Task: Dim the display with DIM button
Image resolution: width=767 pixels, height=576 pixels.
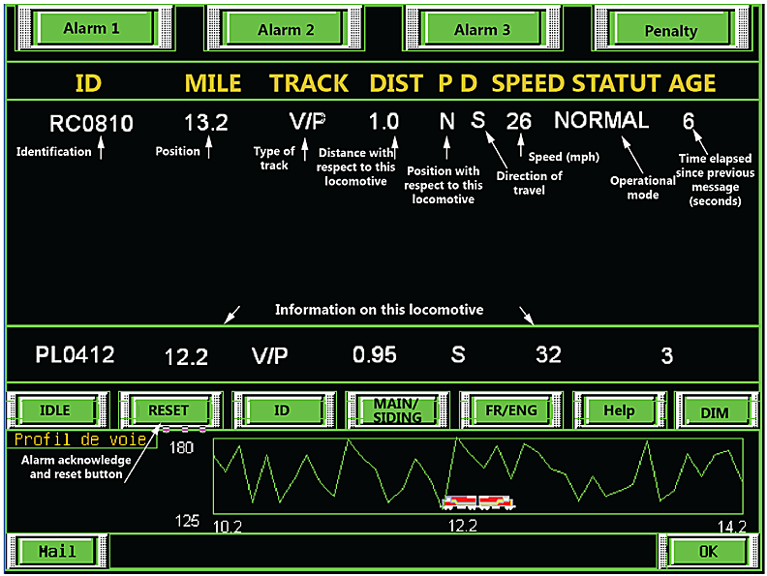Action: coord(713,411)
